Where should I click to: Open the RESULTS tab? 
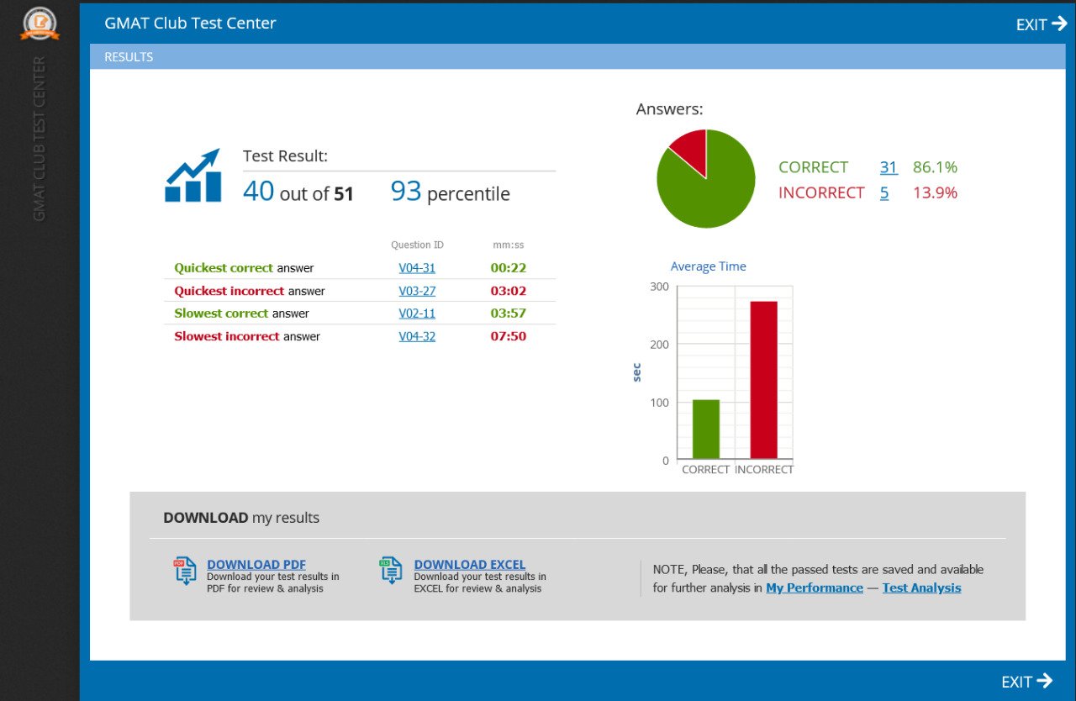pos(129,57)
